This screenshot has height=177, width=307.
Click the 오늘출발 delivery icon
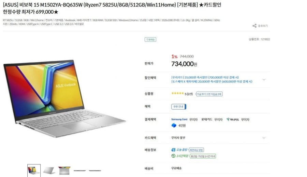coord(173,150)
